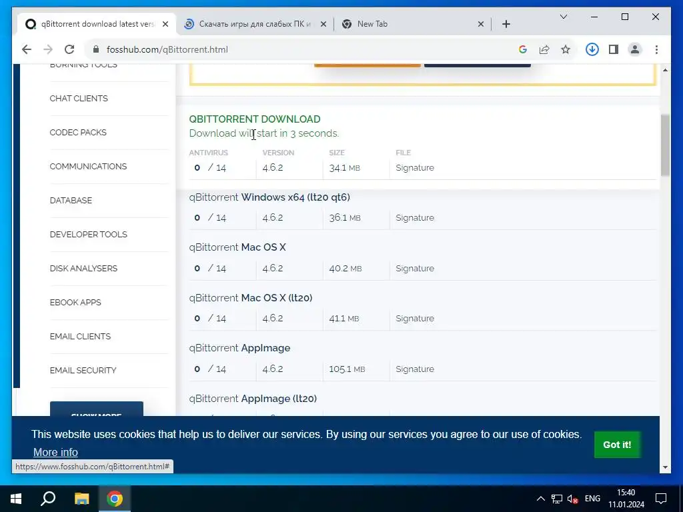Switch to the qBittorrent download tab

[97, 24]
